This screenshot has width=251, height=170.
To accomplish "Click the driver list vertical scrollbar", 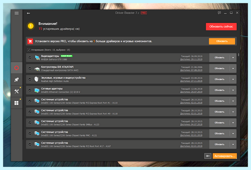I will [238, 55].
